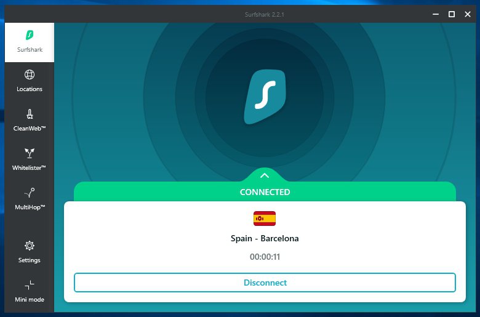Click the Spain flag icon

click(265, 219)
